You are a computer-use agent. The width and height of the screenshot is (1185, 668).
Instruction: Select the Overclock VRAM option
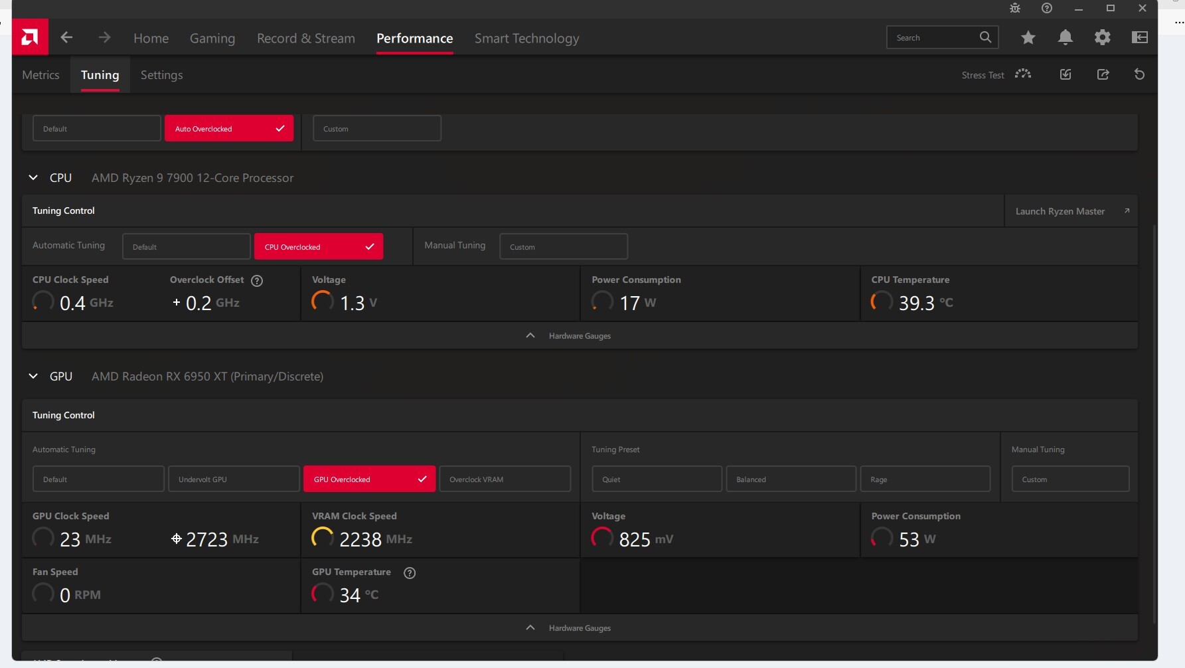click(x=505, y=479)
